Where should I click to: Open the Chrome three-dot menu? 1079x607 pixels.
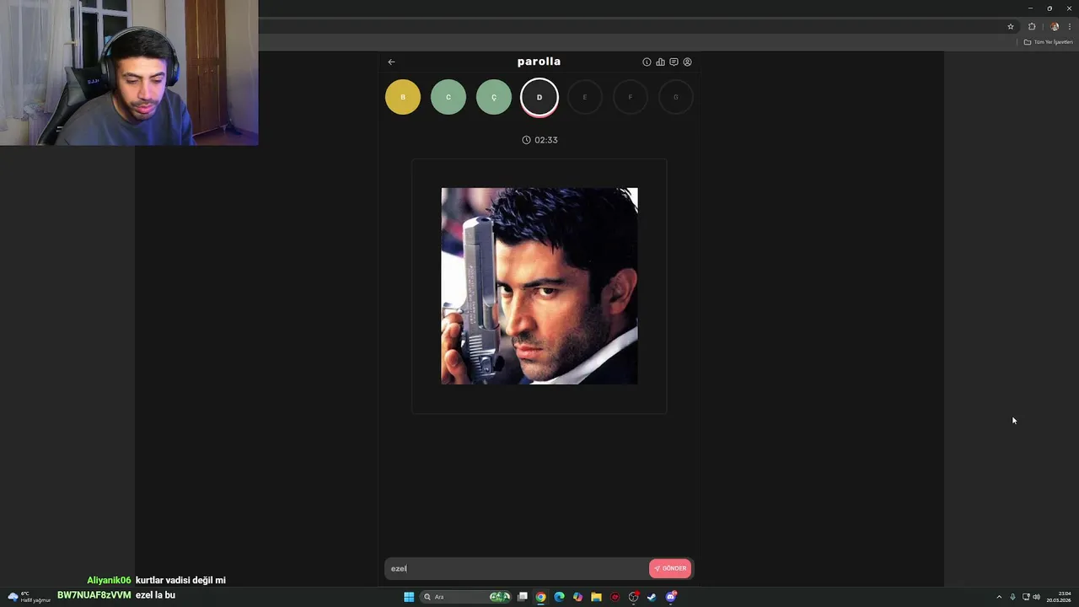(x=1069, y=26)
